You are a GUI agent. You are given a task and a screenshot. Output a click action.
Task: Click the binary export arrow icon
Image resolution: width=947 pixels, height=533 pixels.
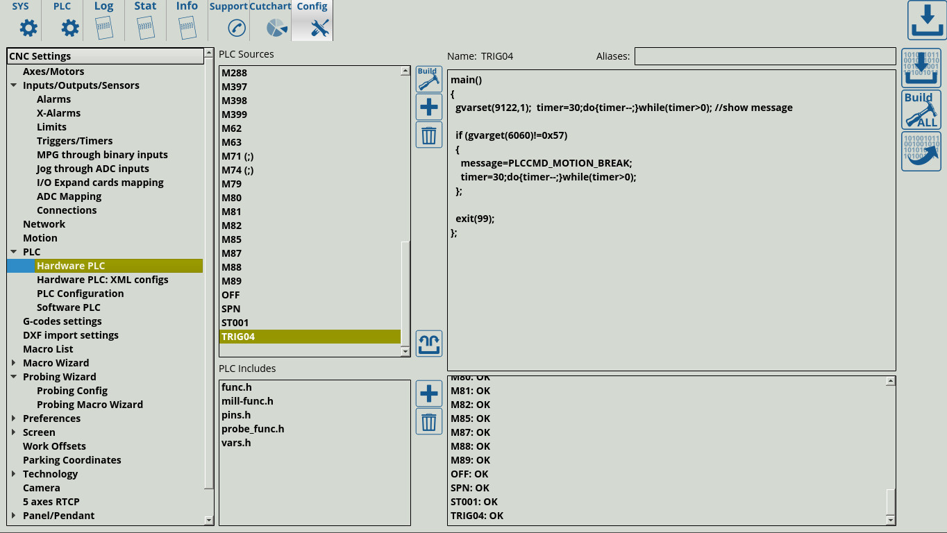(921, 151)
